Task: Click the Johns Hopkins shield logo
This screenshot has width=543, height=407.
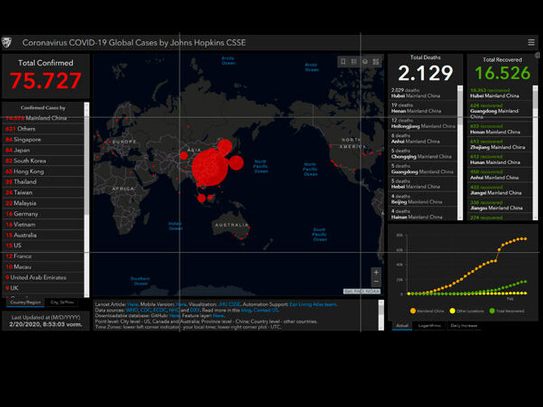Action: tap(7, 42)
